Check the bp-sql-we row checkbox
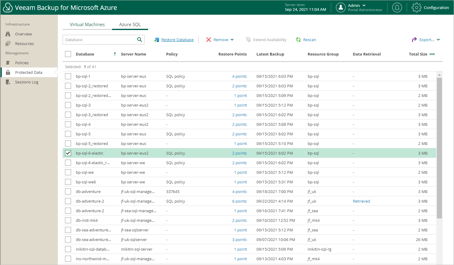Image resolution: width=454 pixels, height=265 pixels. [x=68, y=172]
